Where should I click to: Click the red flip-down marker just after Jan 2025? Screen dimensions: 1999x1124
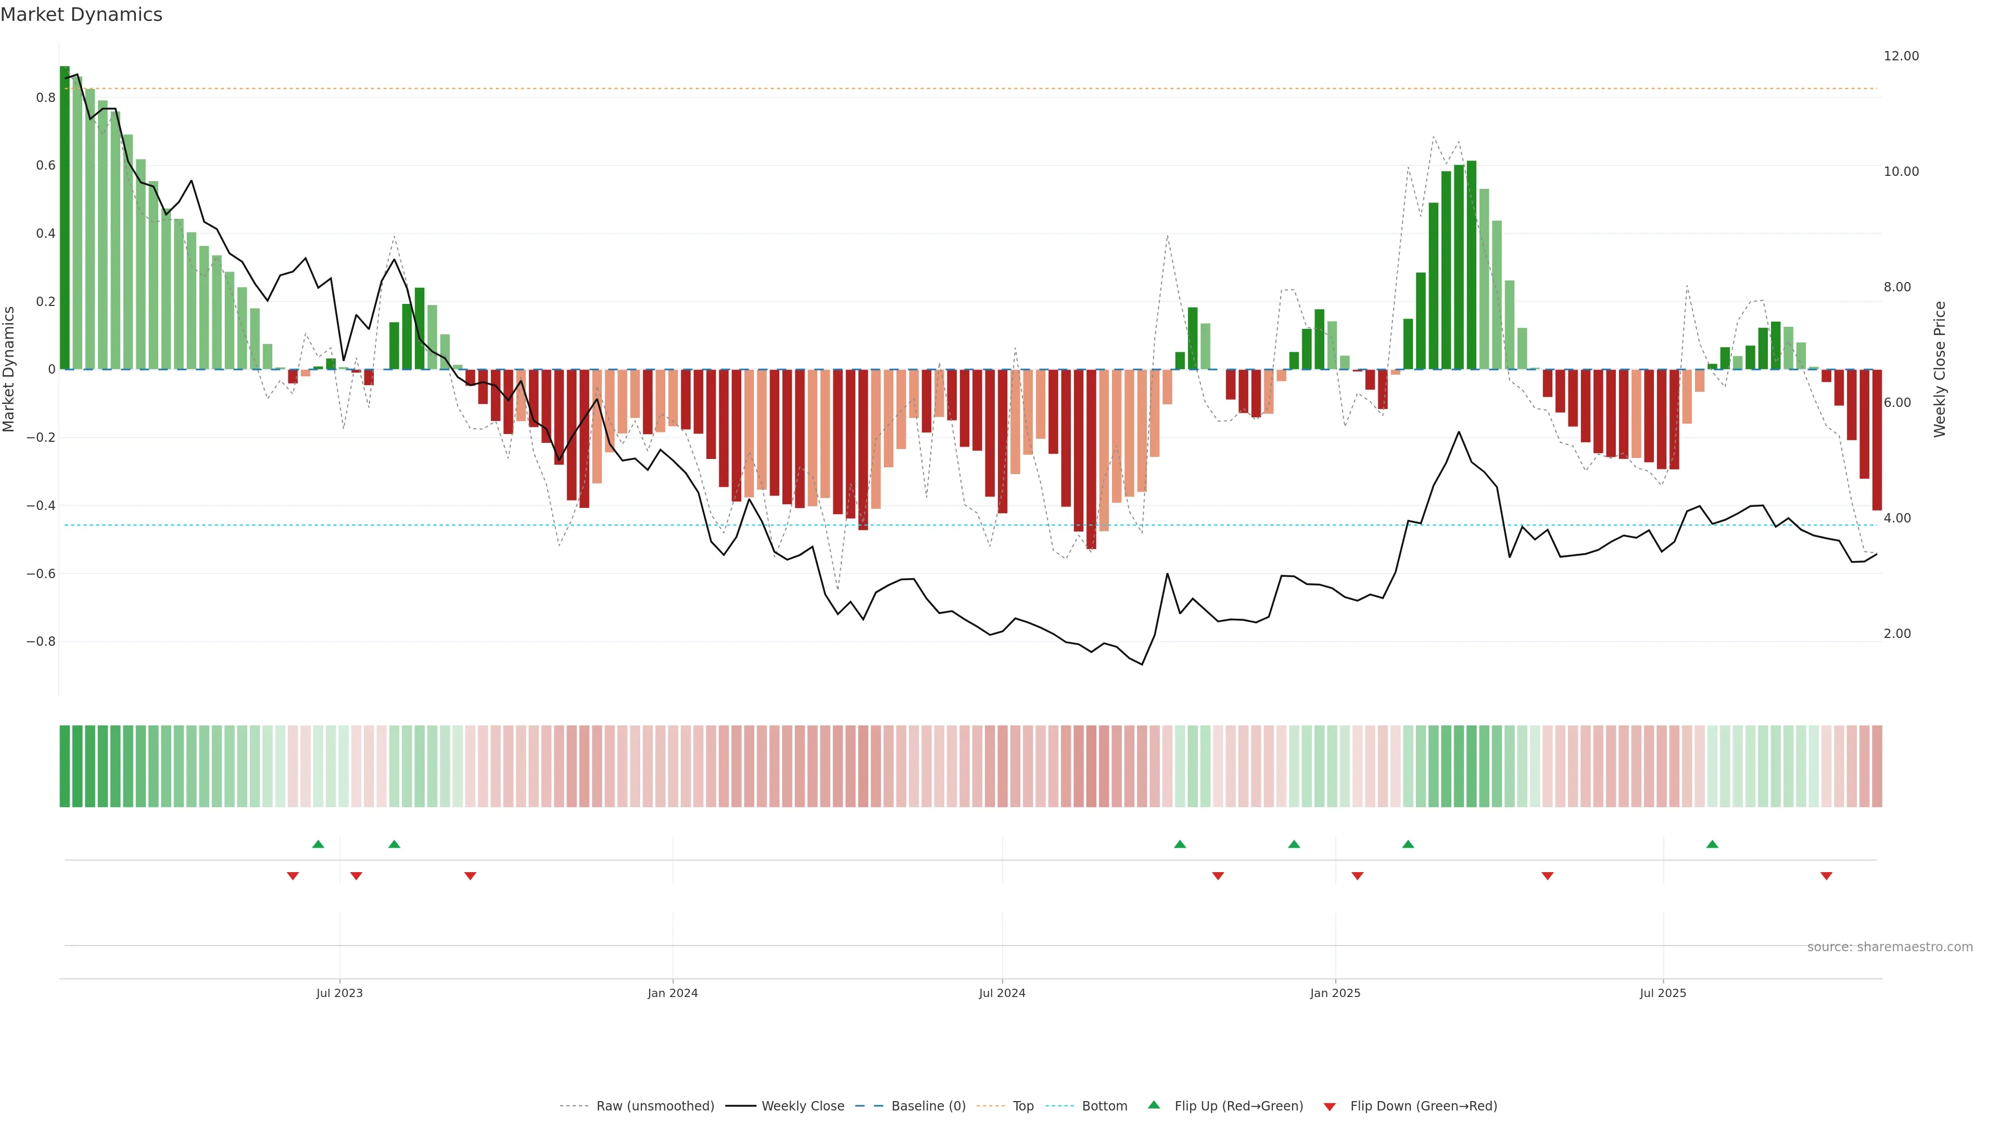click(x=1357, y=876)
